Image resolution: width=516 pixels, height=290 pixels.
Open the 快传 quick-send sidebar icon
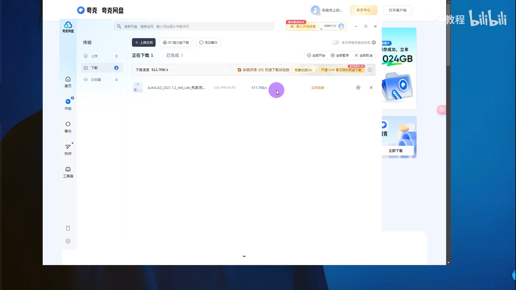68,150
